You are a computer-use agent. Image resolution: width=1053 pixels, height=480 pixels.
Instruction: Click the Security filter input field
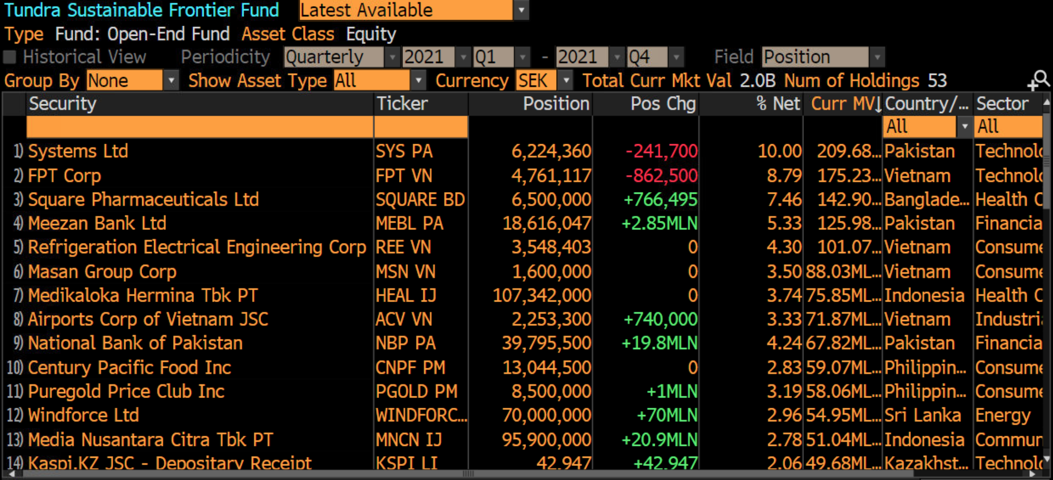tap(200, 127)
